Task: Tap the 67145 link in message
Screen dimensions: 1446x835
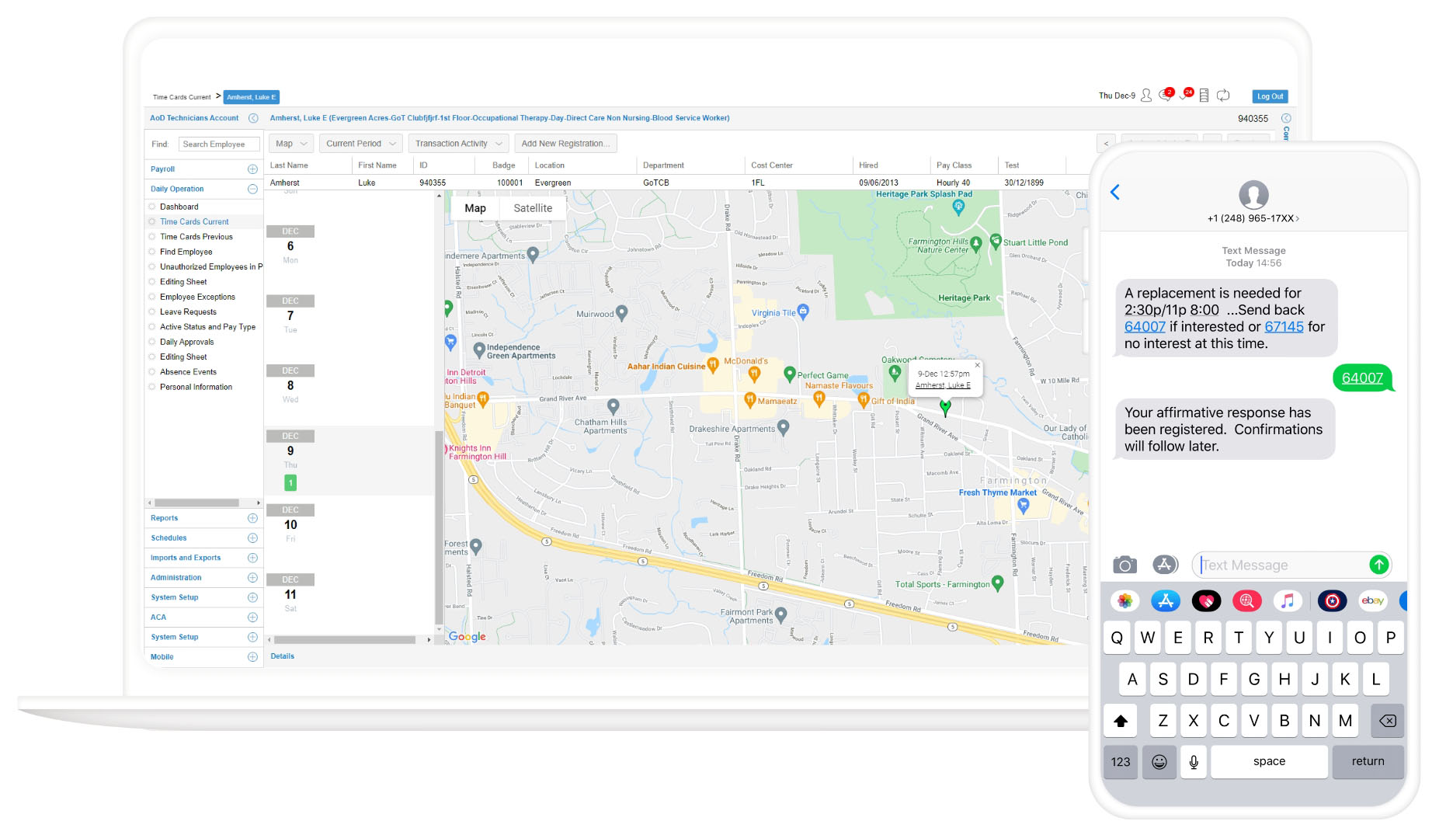Action: tap(1284, 327)
